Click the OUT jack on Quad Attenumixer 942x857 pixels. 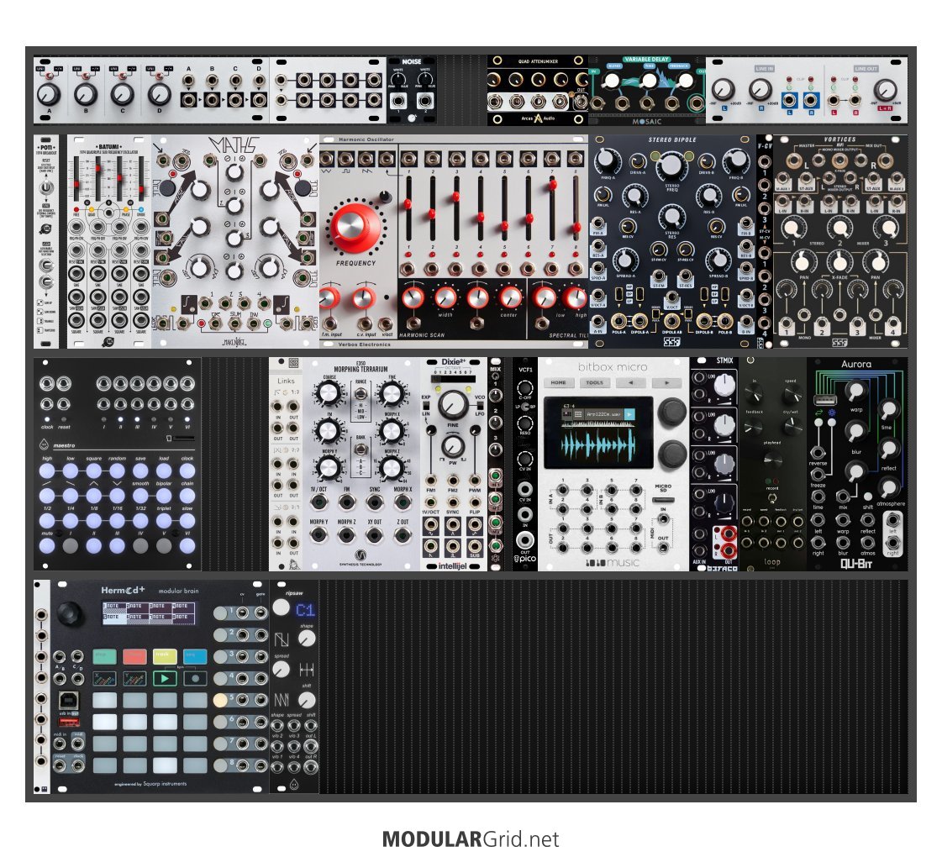(x=581, y=103)
